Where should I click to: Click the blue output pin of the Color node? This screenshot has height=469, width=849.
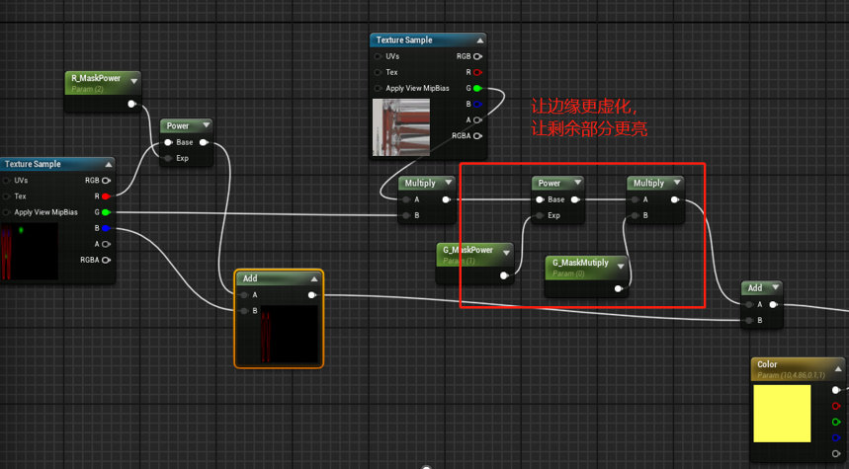(836, 437)
